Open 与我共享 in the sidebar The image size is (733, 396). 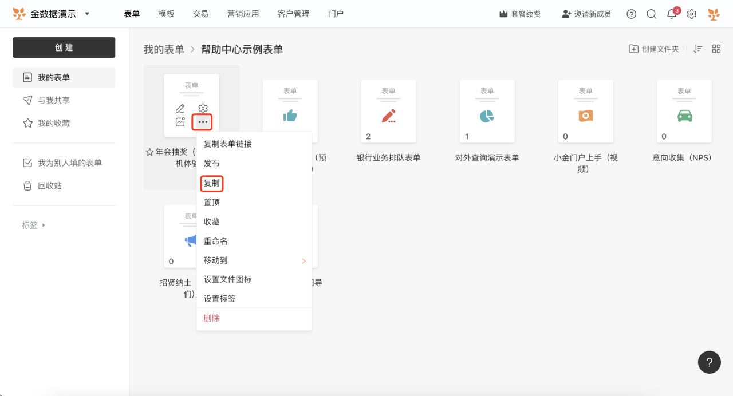[x=64, y=100]
